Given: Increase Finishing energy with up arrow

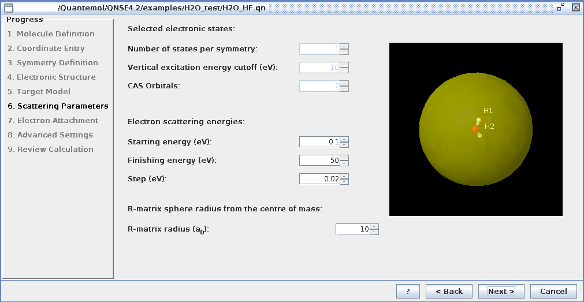Looking at the screenshot, I should (344, 157).
